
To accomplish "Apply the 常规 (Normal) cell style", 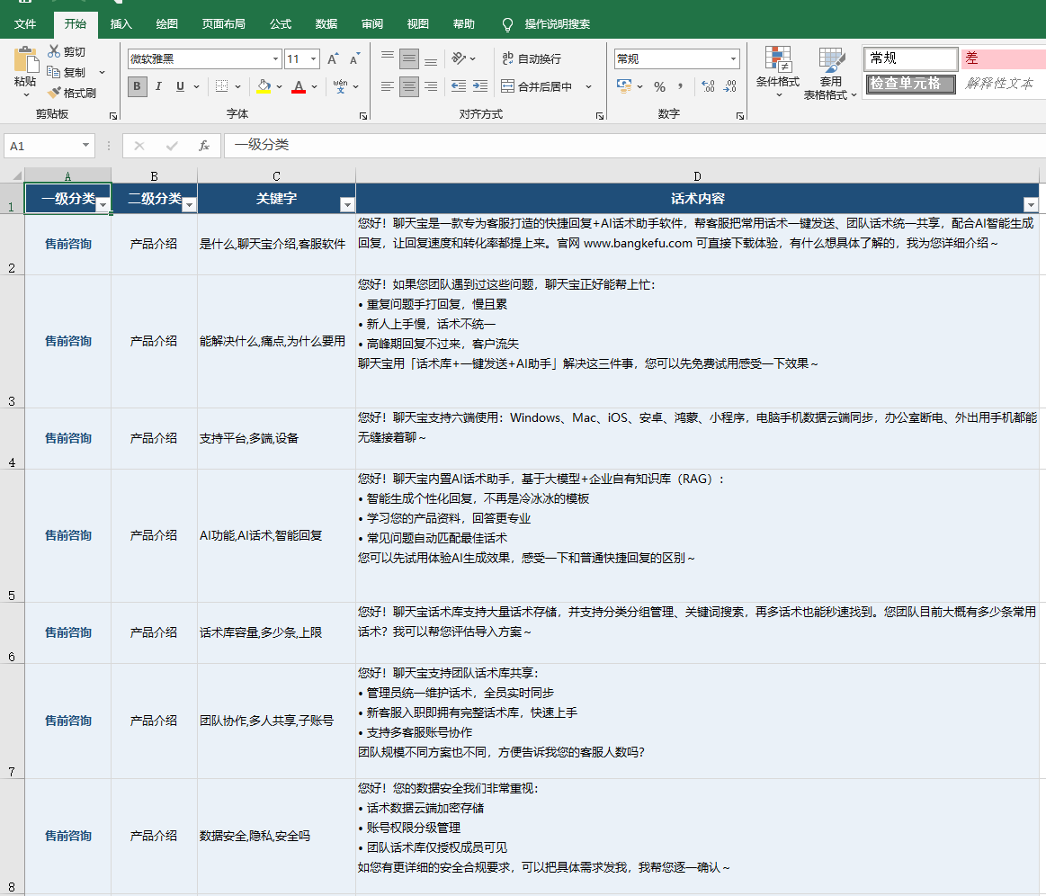I will (x=910, y=58).
